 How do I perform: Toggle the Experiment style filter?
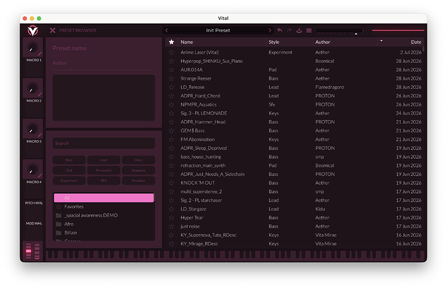[69, 181]
